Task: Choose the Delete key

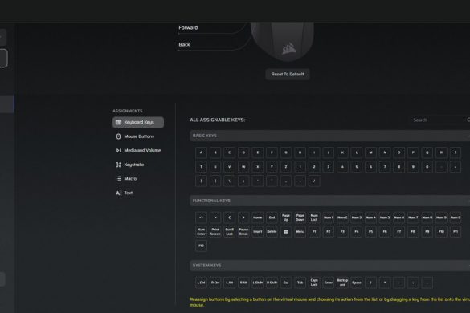Action: click(272, 231)
